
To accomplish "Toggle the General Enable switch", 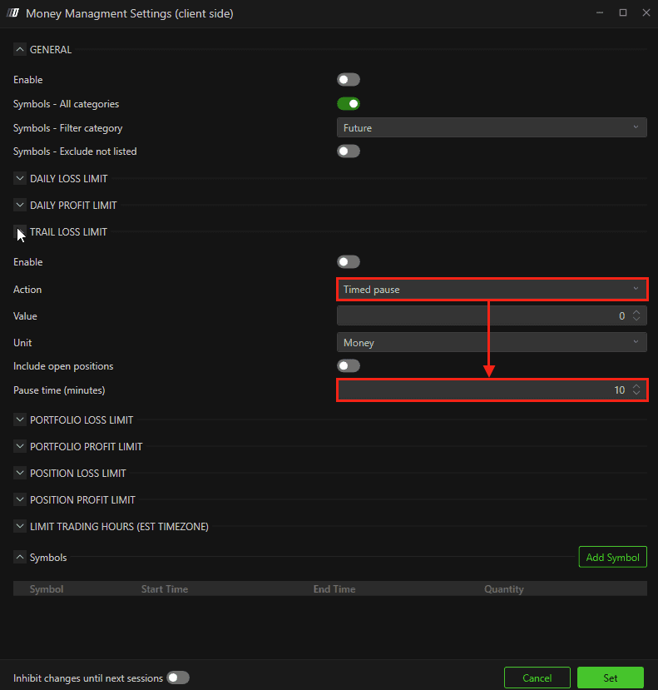I will pyautogui.click(x=349, y=80).
